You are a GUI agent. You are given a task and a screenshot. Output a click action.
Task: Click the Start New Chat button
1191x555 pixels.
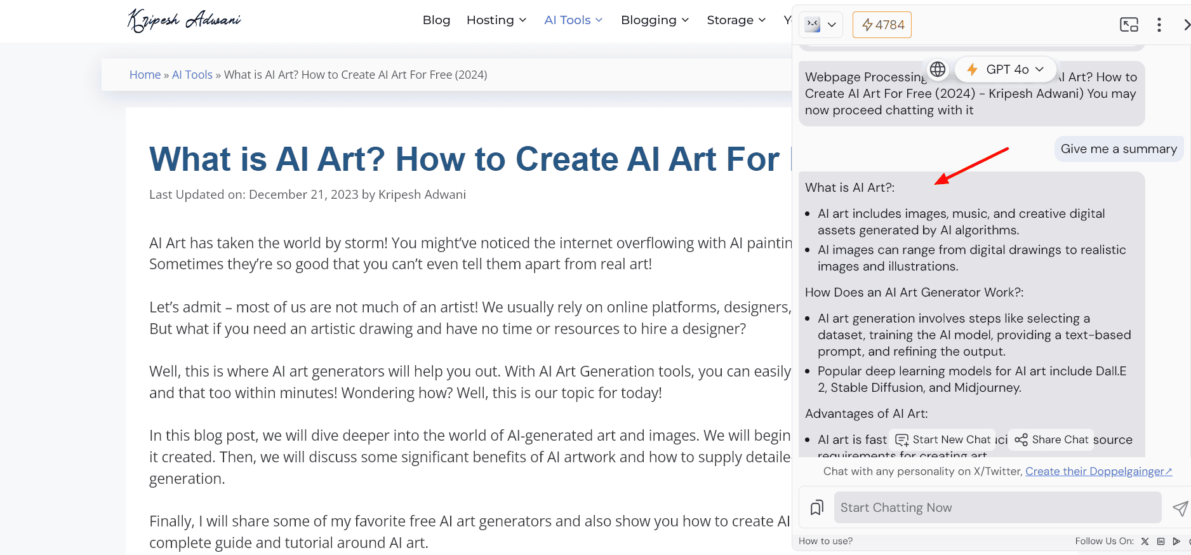943,439
